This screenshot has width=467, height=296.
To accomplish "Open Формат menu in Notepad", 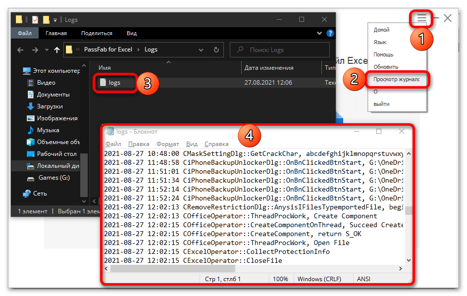I will point(168,144).
